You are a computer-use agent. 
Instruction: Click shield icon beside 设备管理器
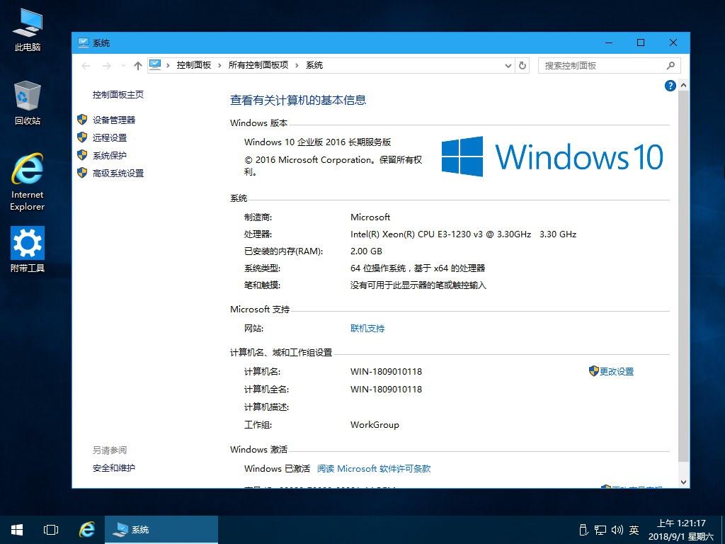point(82,120)
